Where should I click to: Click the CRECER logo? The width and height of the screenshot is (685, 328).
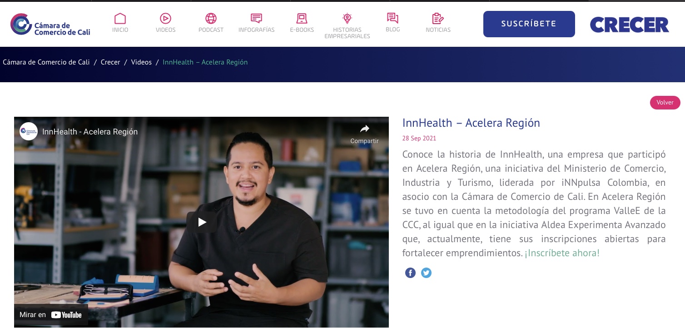(629, 25)
